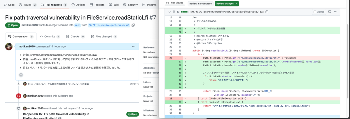Add an emoji reaction to the comment
This screenshot has height=119, width=350.
tap(21, 75)
